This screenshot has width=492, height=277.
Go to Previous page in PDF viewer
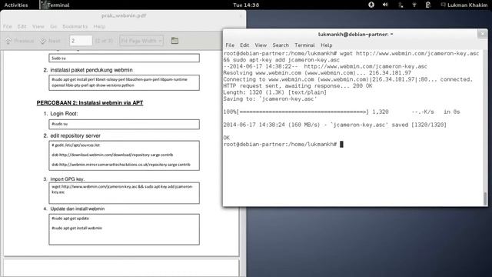pos(19,41)
